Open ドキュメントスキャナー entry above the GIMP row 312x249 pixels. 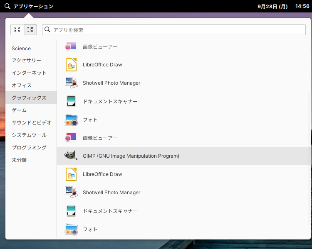click(183, 101)
